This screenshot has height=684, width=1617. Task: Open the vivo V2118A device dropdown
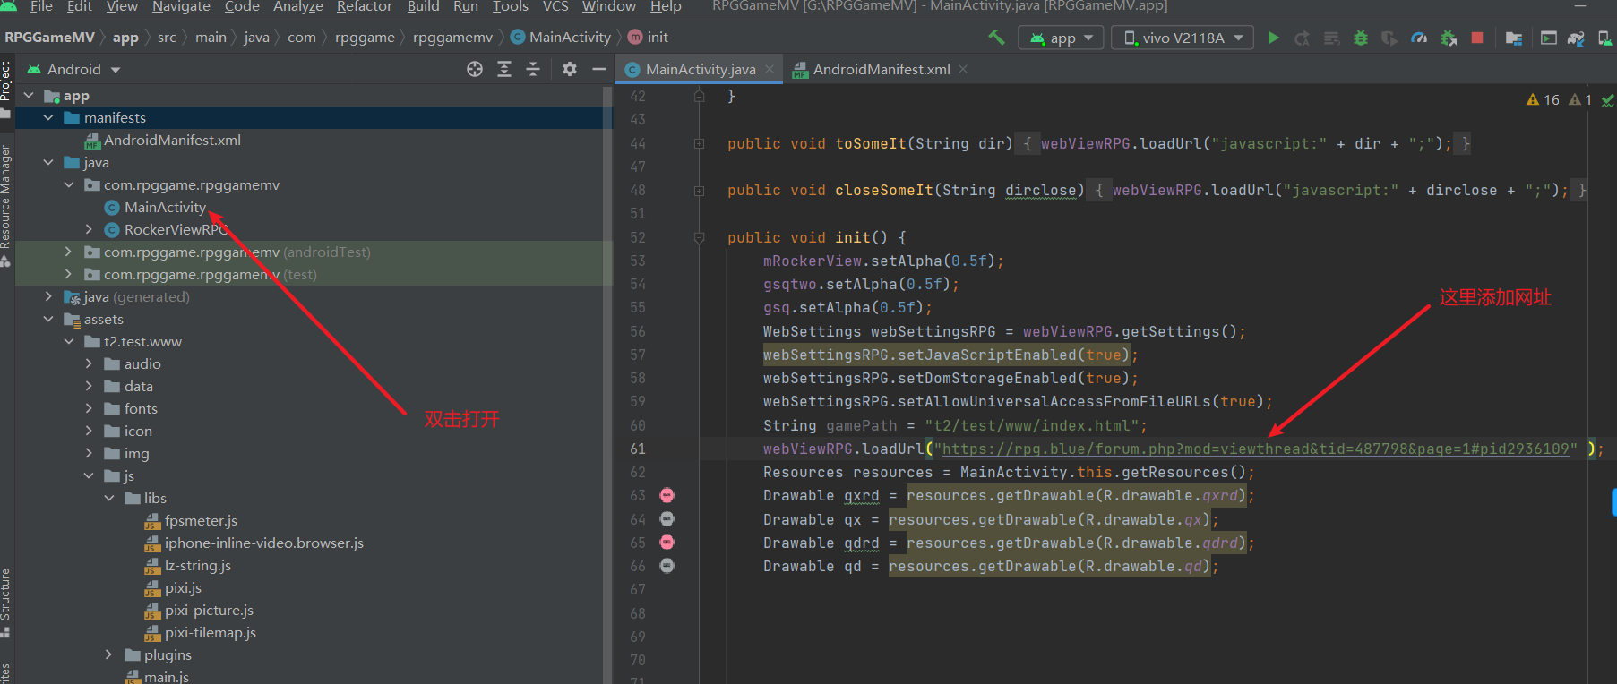[1182, 38]
